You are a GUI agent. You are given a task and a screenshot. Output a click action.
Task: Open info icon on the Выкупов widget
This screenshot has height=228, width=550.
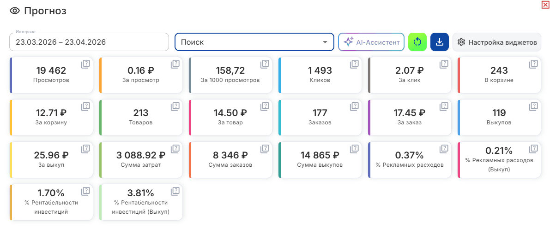[x=533, y=107]
